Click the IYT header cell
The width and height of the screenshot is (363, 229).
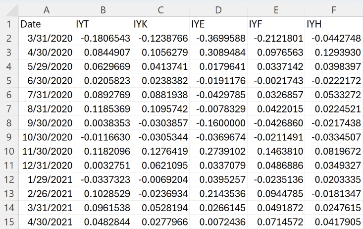[x=103, y=24]
